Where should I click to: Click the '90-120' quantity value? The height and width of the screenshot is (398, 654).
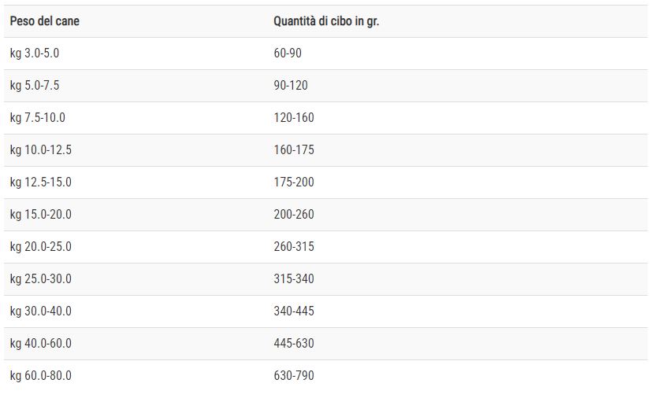pos(291,86)
